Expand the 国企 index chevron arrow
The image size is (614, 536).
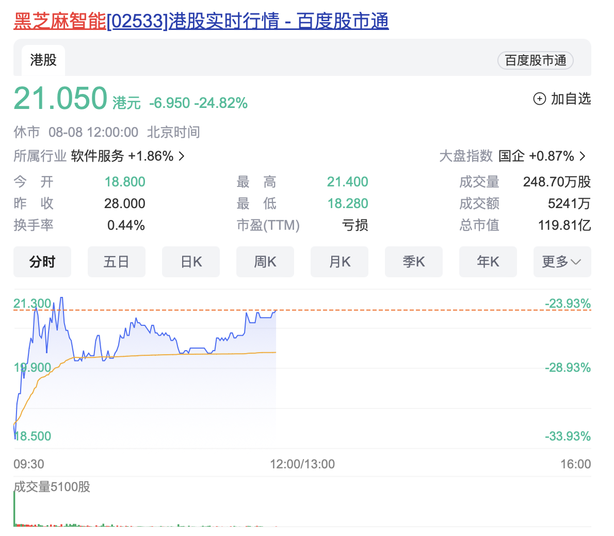(x=583, y=156)
